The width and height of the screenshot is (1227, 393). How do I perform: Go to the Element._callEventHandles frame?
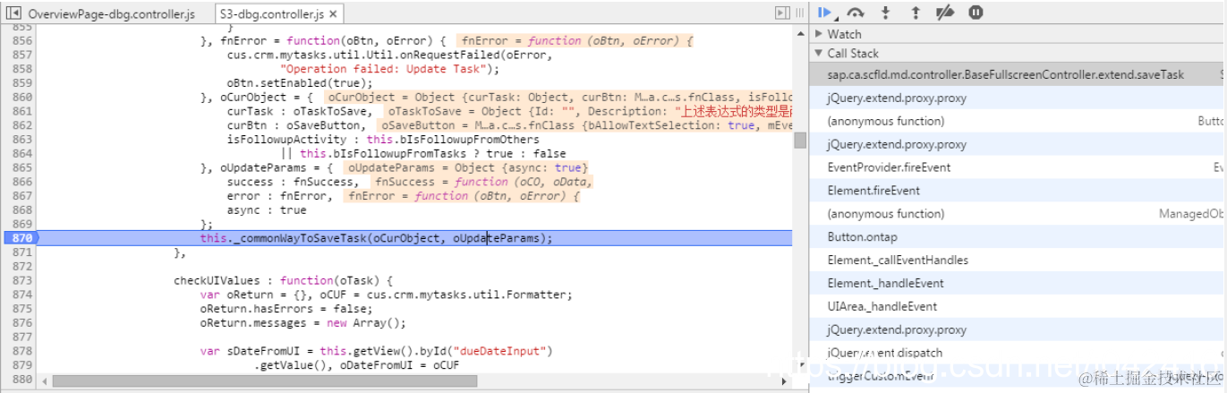(1018, 261)
